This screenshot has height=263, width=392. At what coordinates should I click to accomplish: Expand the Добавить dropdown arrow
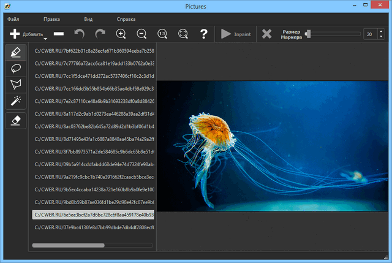(x=45, y=39)
